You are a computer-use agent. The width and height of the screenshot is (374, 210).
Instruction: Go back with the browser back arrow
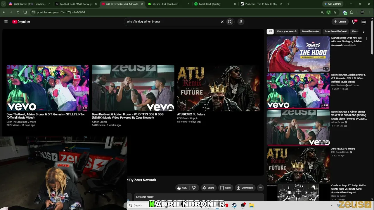tap(4, 12)
